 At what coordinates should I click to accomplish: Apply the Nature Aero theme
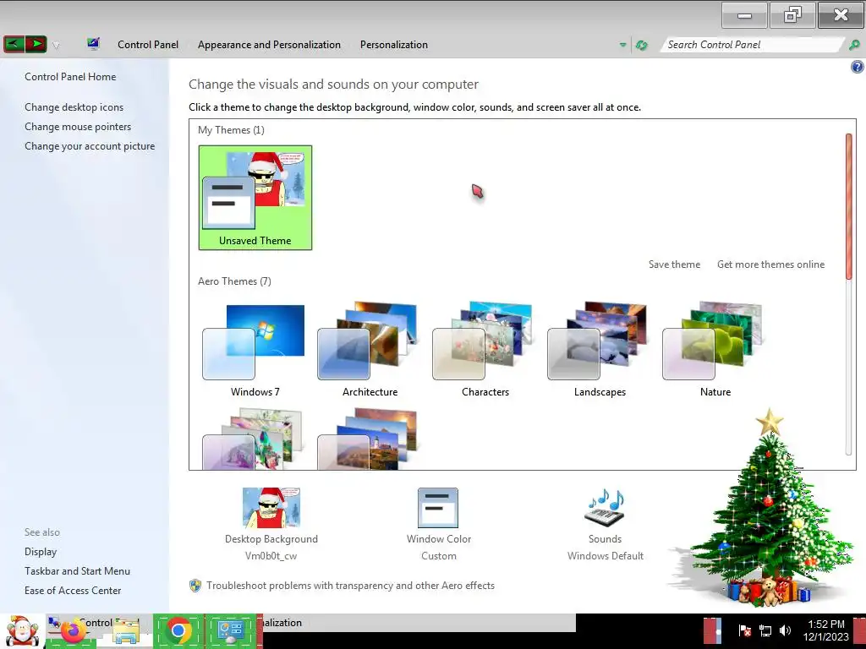(715, 350)
